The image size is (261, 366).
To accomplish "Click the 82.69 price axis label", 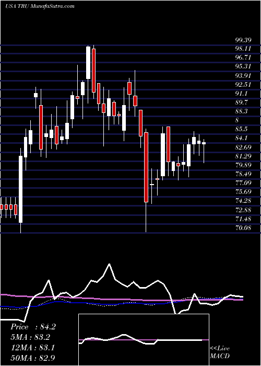I will (243, 147).
